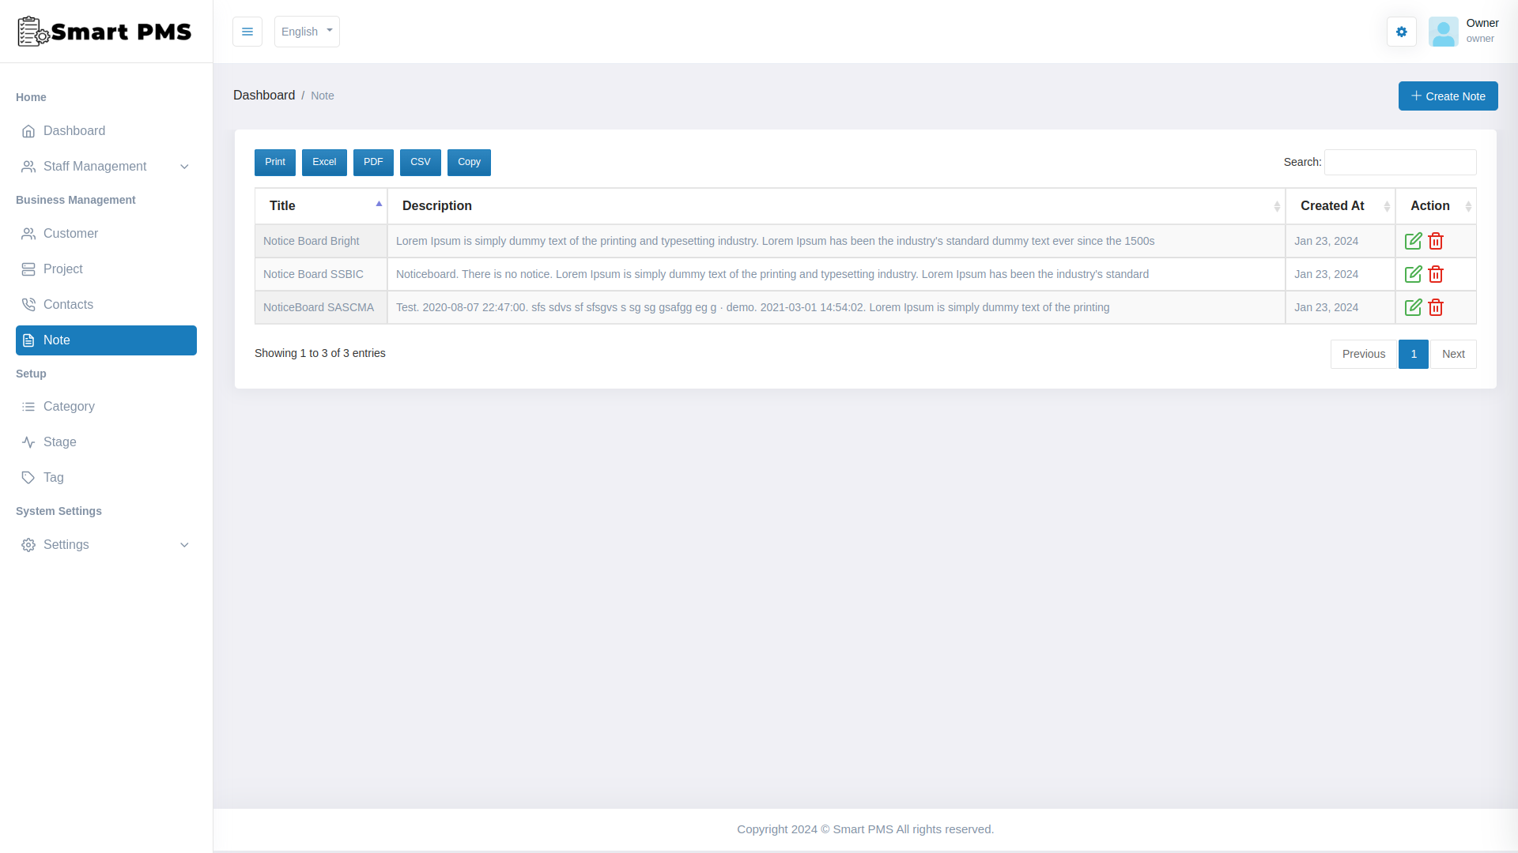Screen dimensions: 1518x853
Task: Select the Tag setup item
Action: click(54, 477)
